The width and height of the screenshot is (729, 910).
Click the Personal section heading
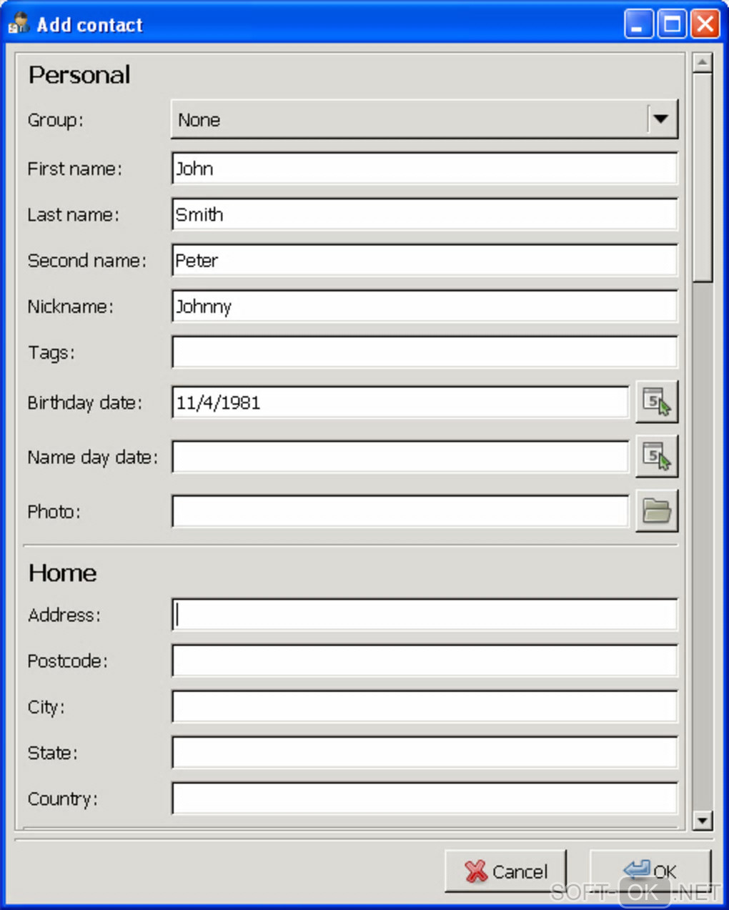pos(79,74)
